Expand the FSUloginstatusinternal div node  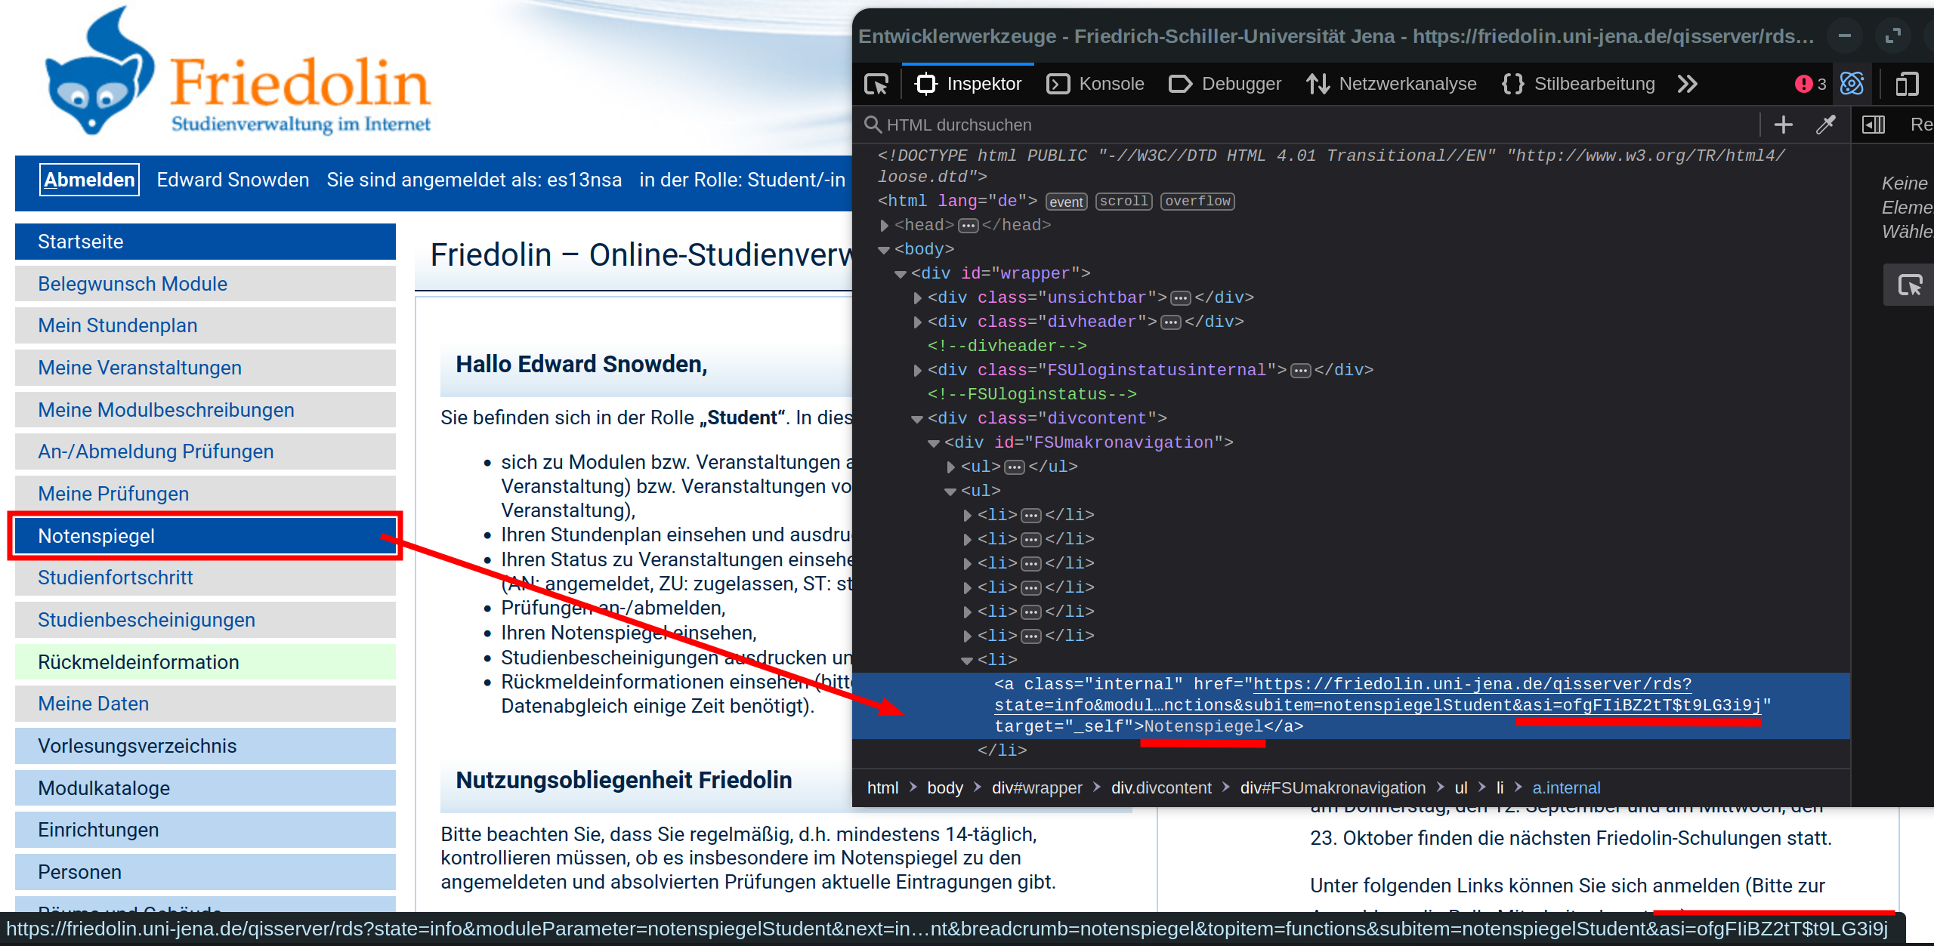pyautogui.click(x=917, y=370)
